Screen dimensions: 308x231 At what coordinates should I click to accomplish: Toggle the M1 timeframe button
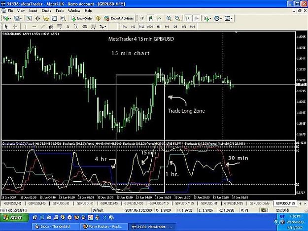pos(125,27)
